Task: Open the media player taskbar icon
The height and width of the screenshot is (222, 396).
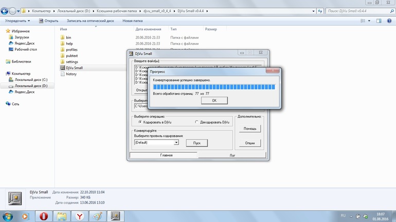Action: pos(25,216)
